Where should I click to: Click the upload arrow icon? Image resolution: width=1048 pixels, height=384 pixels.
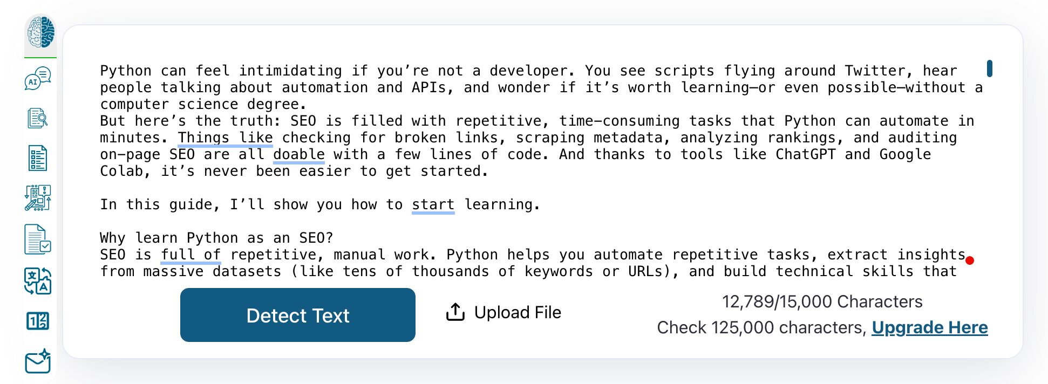455,312
